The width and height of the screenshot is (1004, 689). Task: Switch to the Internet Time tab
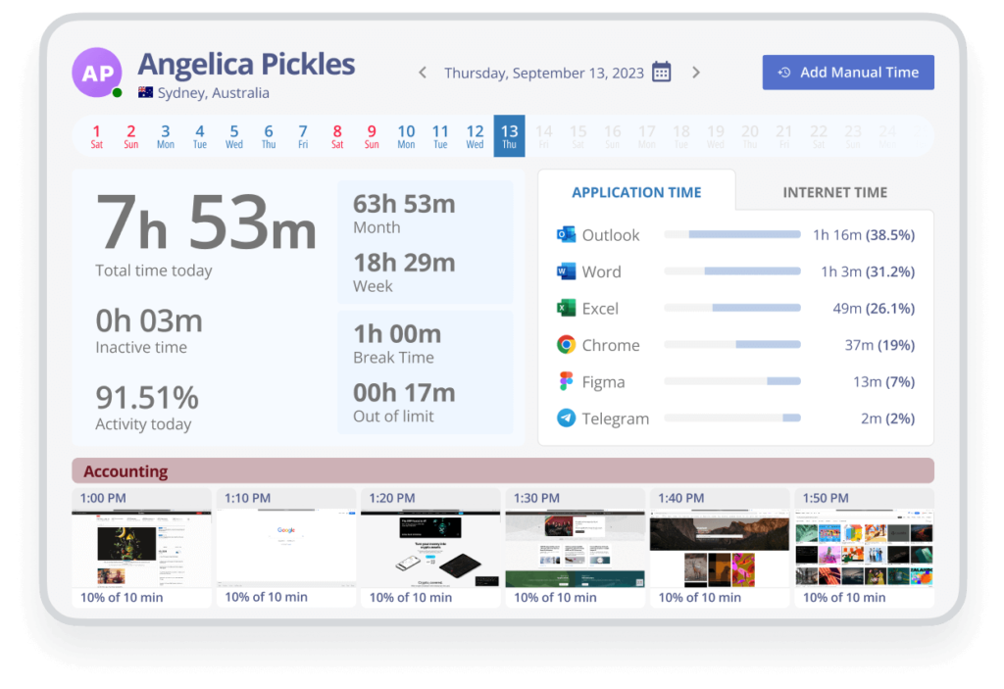pyautogui.click(x=834, y=192)
